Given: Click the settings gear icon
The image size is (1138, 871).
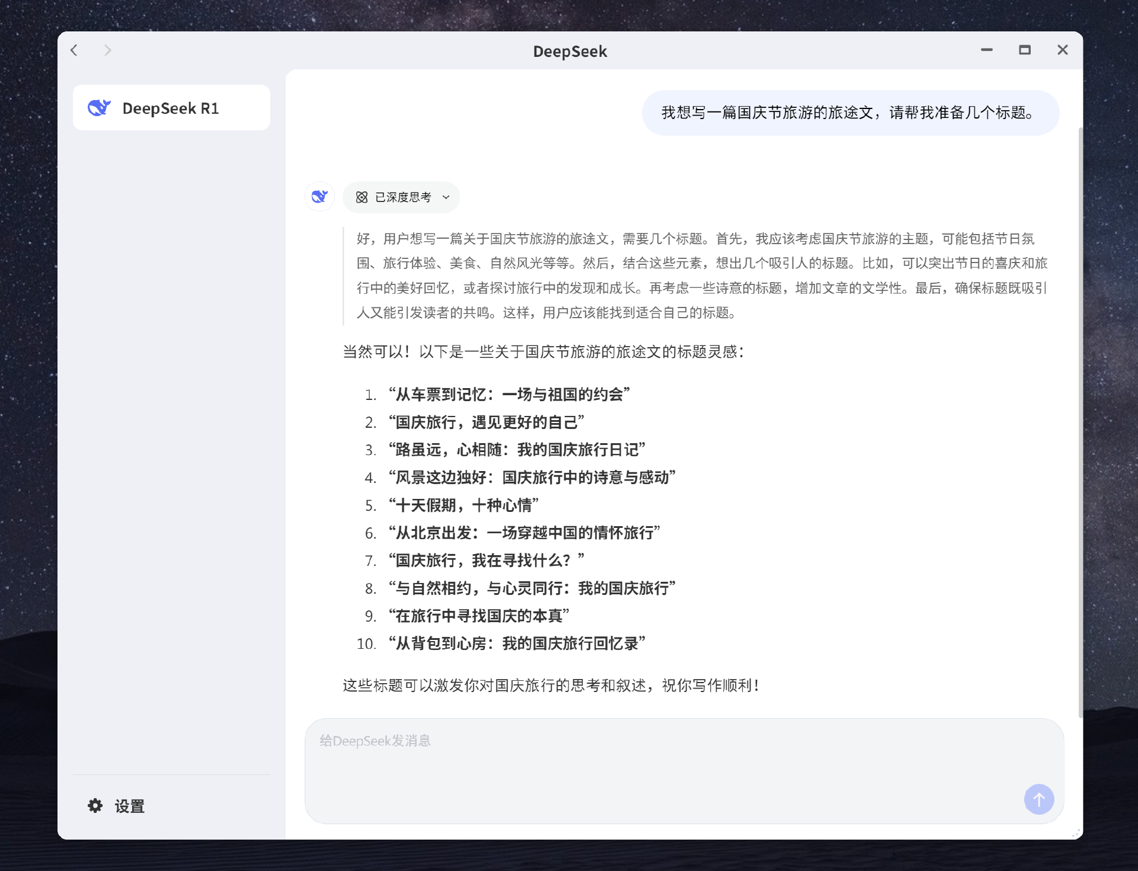Looking at the screenshot, I should [95, 806].
